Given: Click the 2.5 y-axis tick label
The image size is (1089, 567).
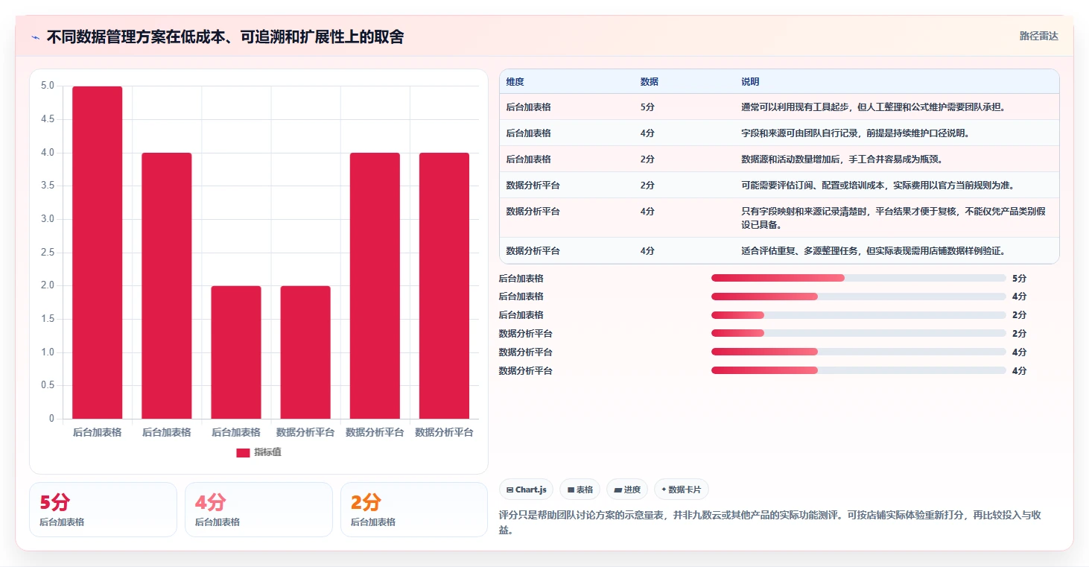Looking at the screenshot, I should point(47,252).
